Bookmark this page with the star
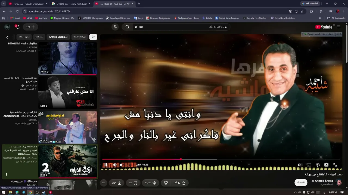Image resolution: width=348 pixels, height=195 pixels. pos(302,11)
